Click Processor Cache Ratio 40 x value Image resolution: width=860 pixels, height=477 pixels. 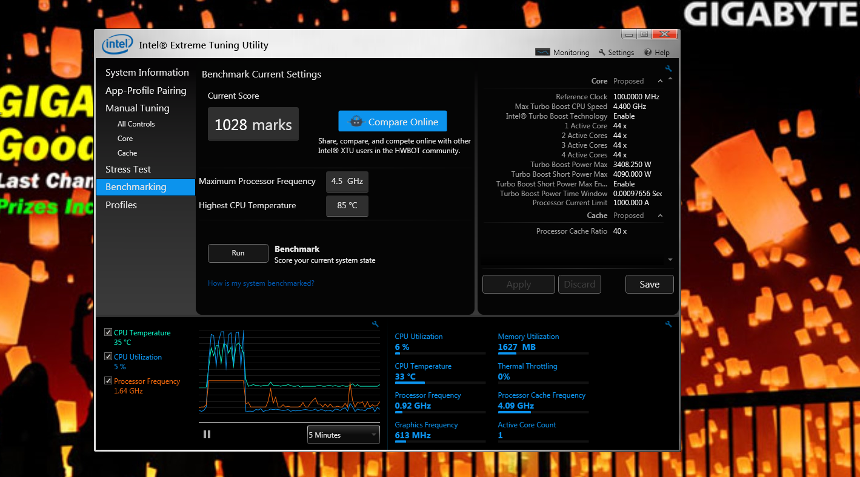[620, 231]
